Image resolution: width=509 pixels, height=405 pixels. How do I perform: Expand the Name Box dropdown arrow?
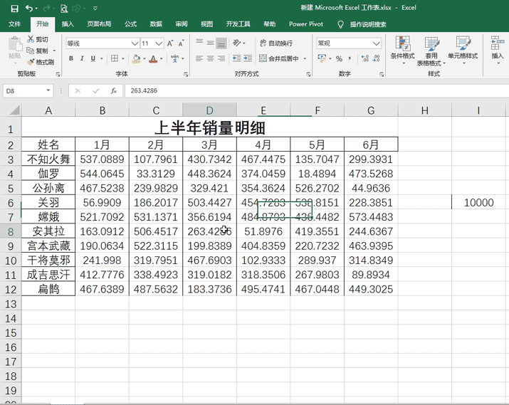click(x=48, y=91)
